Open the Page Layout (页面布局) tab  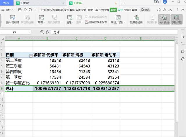pyautogui.click(x=58, y=10)
